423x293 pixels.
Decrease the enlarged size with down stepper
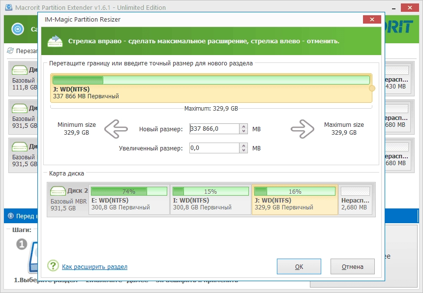243,150
